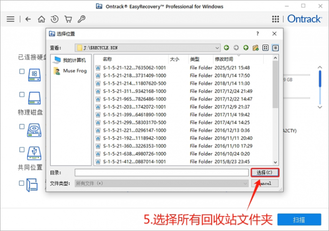Image resolution: width=329 pixels, height=231 pixels.
Task: Click the file list vertical scrollbar thumb
Action: click(275, 84)
